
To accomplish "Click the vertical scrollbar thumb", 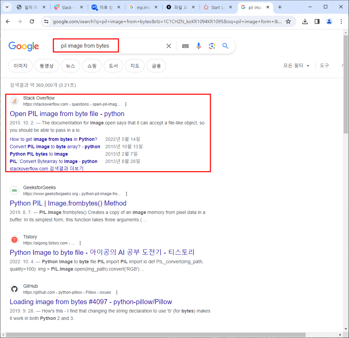I will point(346,84).
